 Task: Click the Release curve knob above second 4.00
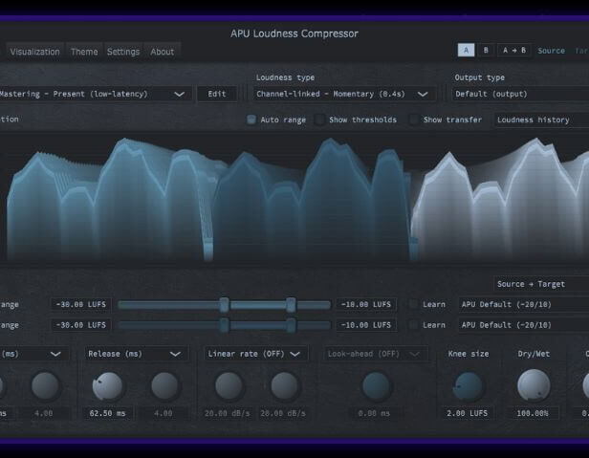pos(164,386)
